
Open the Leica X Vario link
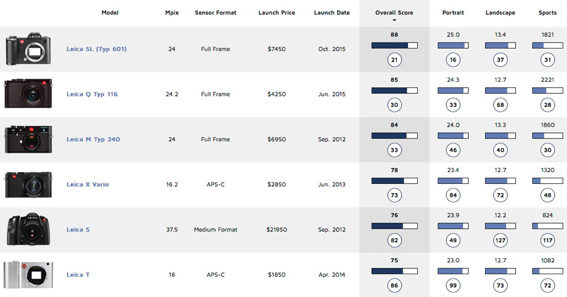[88, 184]
